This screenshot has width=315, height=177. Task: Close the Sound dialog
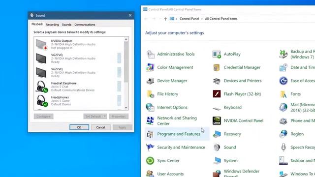pyautogui.click(x=130, y=15)
